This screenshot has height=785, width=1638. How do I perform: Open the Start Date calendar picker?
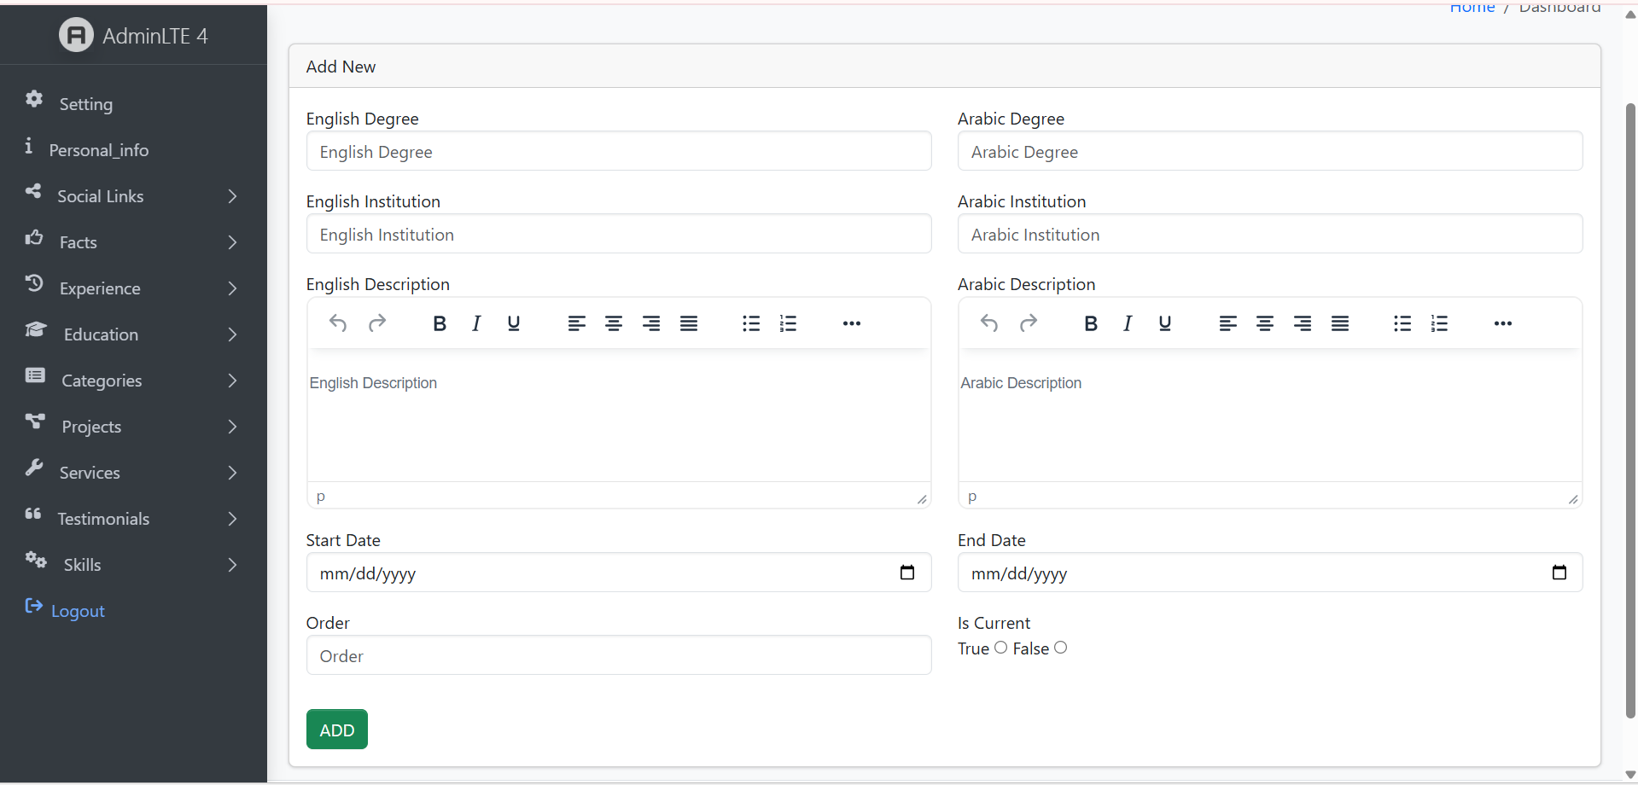pos(907,573)
